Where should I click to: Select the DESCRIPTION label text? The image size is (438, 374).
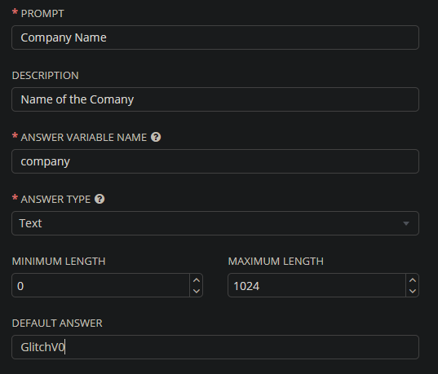(45, 75)
